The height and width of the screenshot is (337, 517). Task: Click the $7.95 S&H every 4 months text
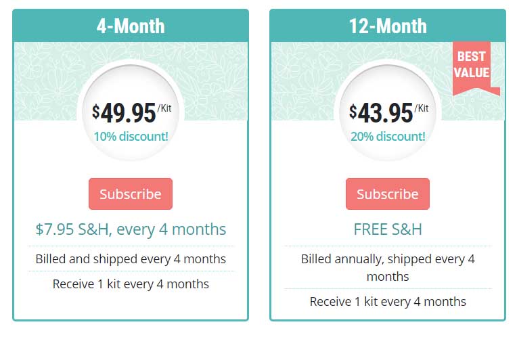[131, 229]
